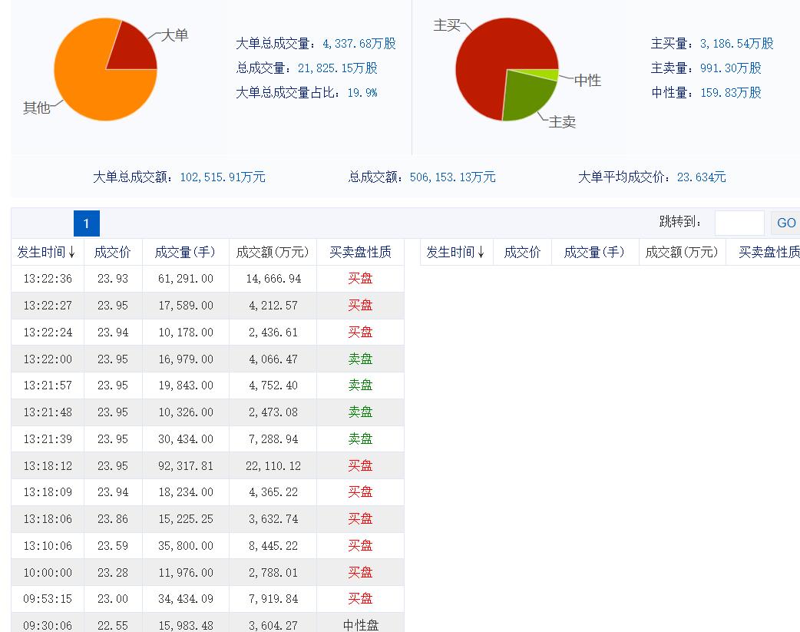Sort left table by 发生时间 header
The height and width of the screenshot is (632, 800).
tap(47, 252)
